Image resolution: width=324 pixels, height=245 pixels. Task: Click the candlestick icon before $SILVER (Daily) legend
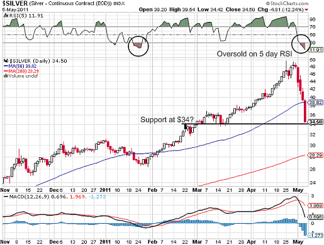point(6,61)
